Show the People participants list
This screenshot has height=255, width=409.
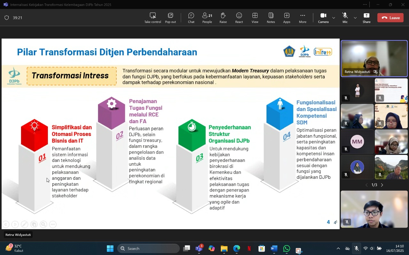click(x=207, y=18)
